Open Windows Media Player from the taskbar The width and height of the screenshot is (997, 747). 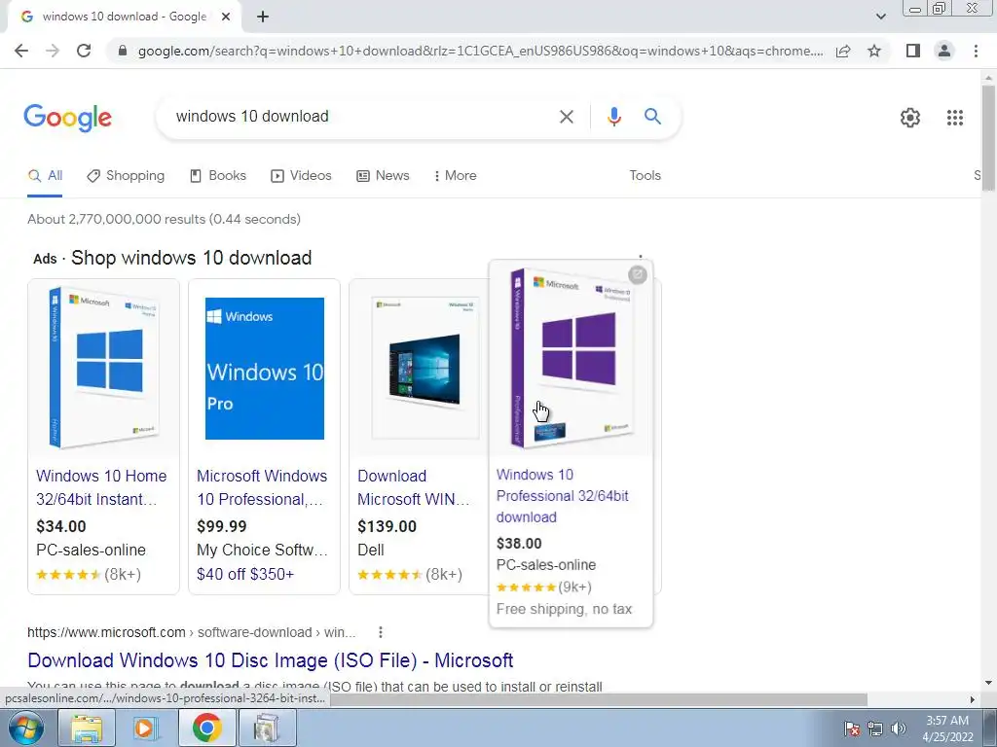(146, 729)
